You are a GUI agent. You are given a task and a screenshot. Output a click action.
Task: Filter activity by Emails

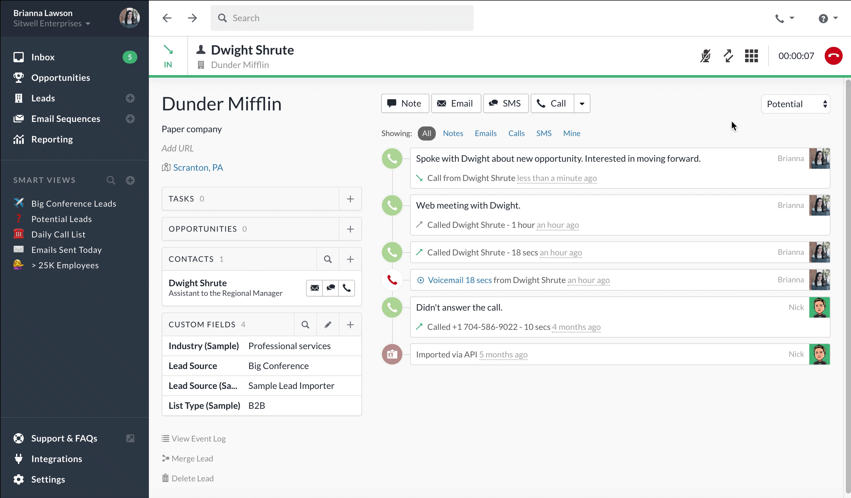click(x=485, y=133)
